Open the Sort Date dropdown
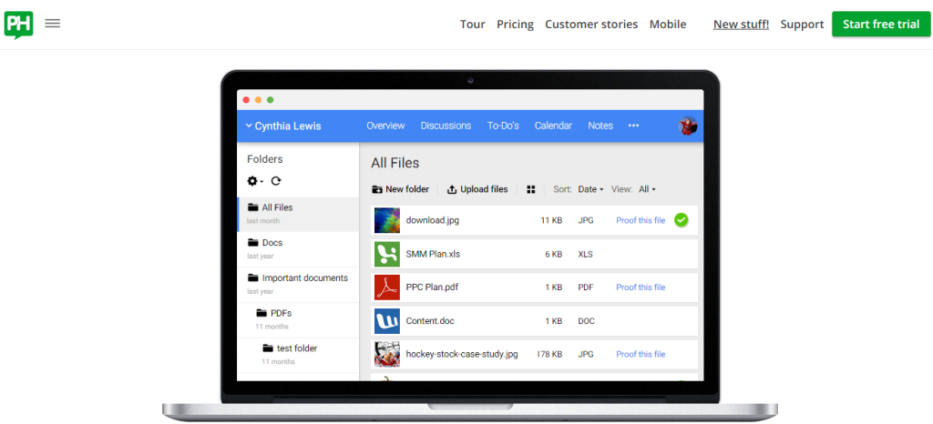This screenshot has height=424, width=933. click(x=590, y=189)
